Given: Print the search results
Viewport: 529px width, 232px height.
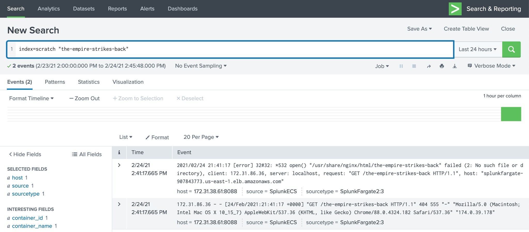Looking at the screenshot, I should (x=442, y=66).
